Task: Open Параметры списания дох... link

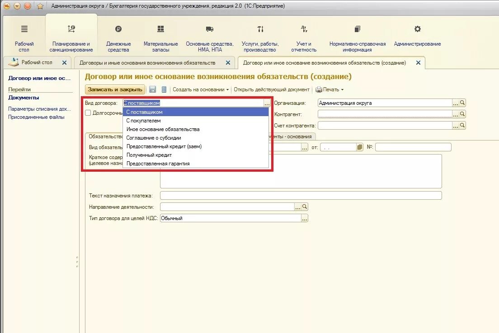Action: click(39, 109)
